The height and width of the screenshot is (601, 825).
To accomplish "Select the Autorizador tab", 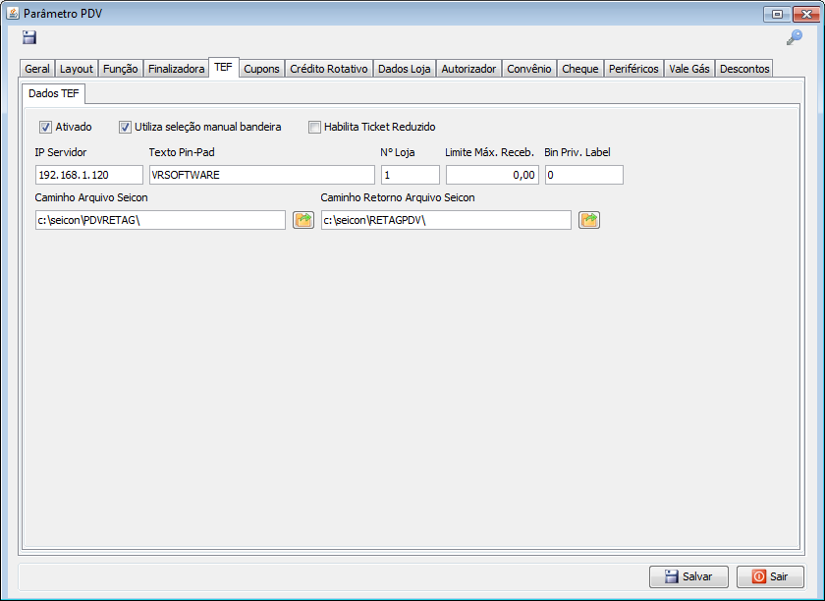I will [468, 69].
